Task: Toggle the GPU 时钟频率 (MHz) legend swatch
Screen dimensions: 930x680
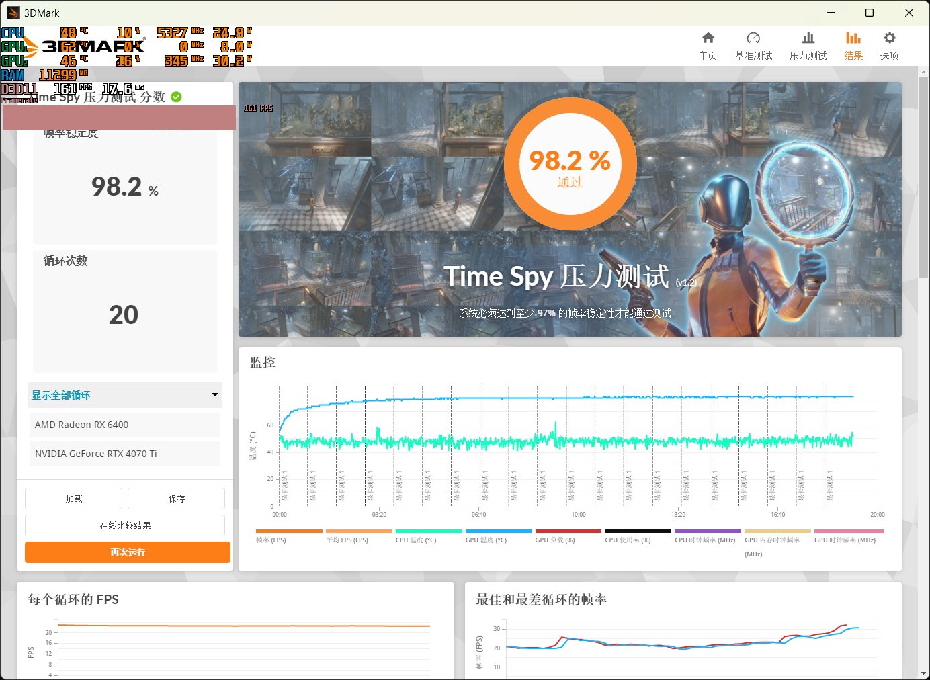Action: tap(848, 531)
